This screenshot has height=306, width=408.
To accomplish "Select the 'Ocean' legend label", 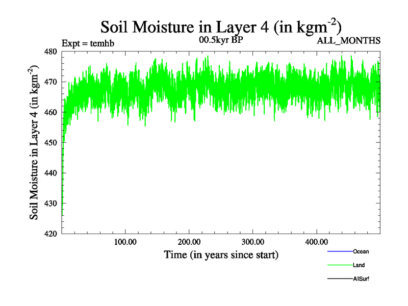I will click(361, 251).
